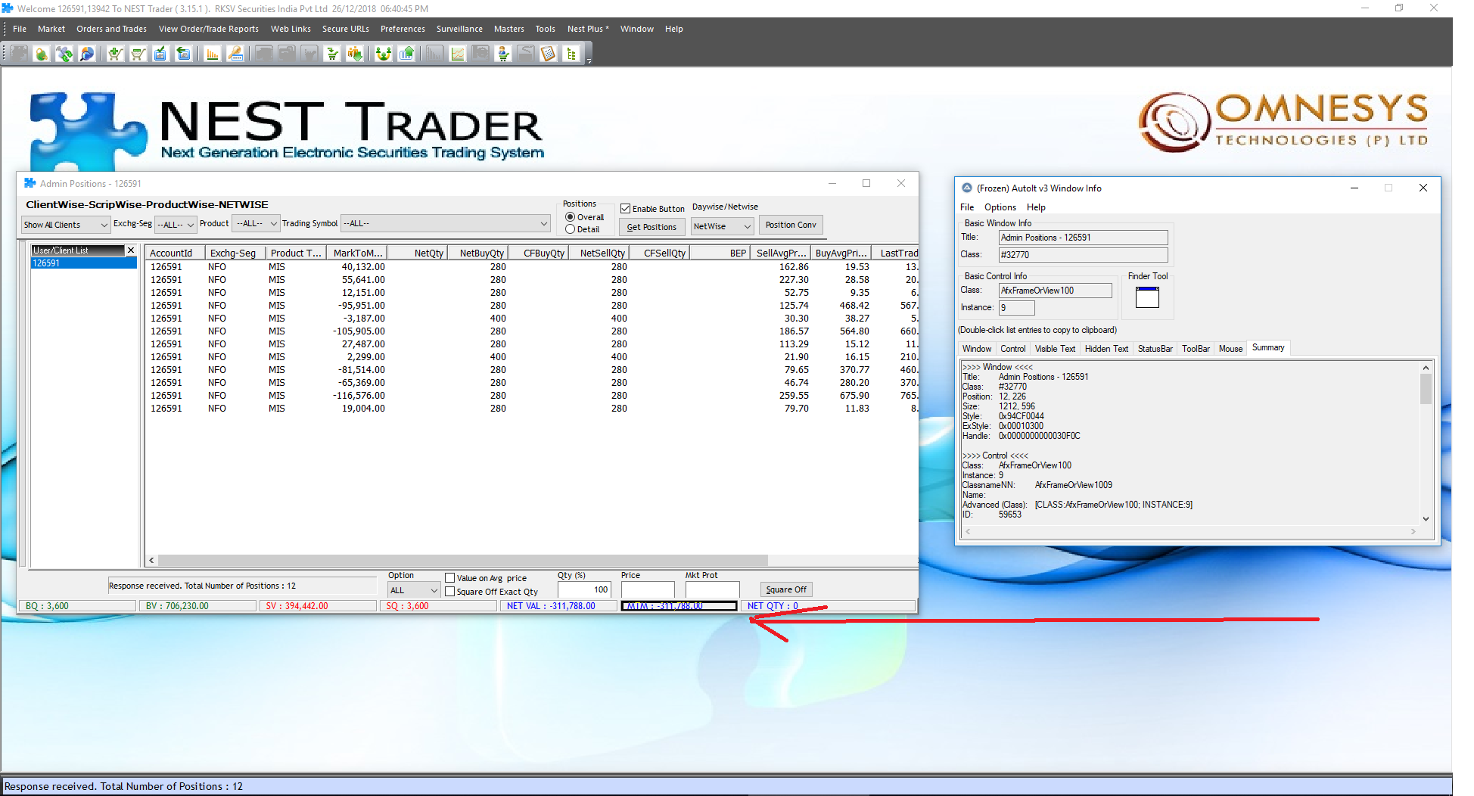Click the green cart with down-arrow icon
The height and width of the screenshot is (796, 1474).
coord(331,54)
